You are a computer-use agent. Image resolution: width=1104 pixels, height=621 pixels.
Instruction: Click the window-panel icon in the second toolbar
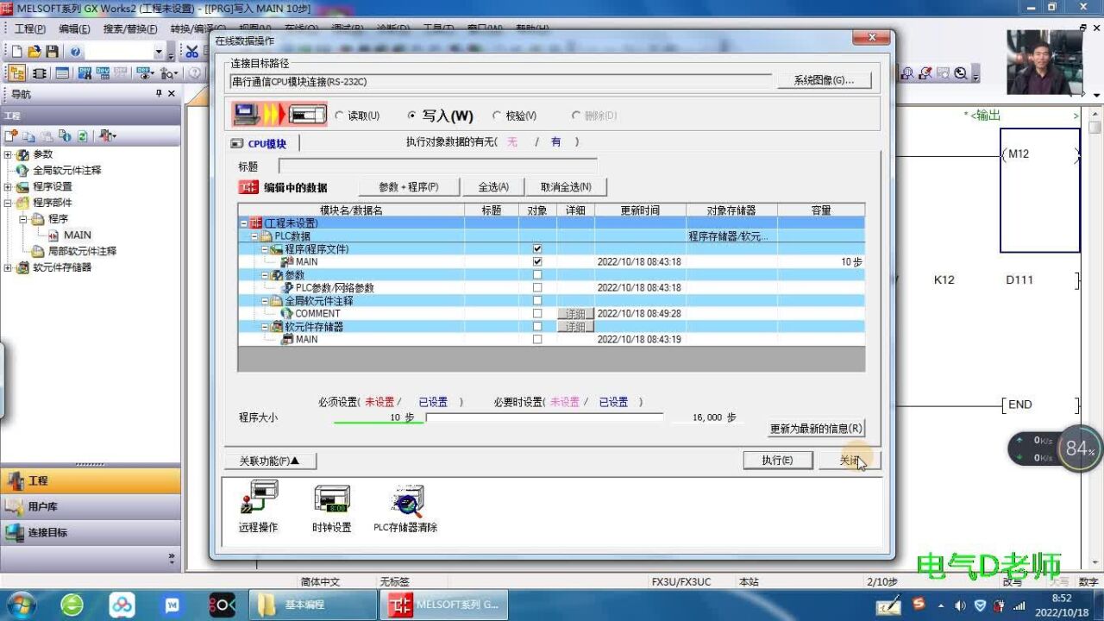[x=62, y=73]
